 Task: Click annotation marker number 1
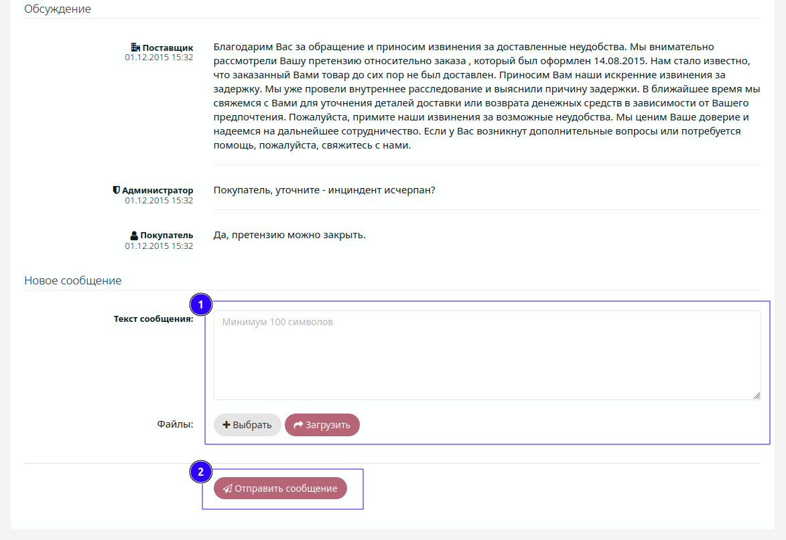click(201, 304)
